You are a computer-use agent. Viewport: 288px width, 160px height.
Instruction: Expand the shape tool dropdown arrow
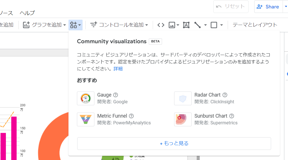pyautogui.click(x=221, y=25)
